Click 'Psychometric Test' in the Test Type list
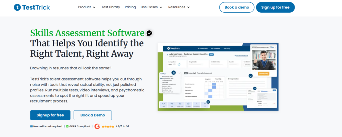Screen dimensions: 342x137 click(167, 92)
